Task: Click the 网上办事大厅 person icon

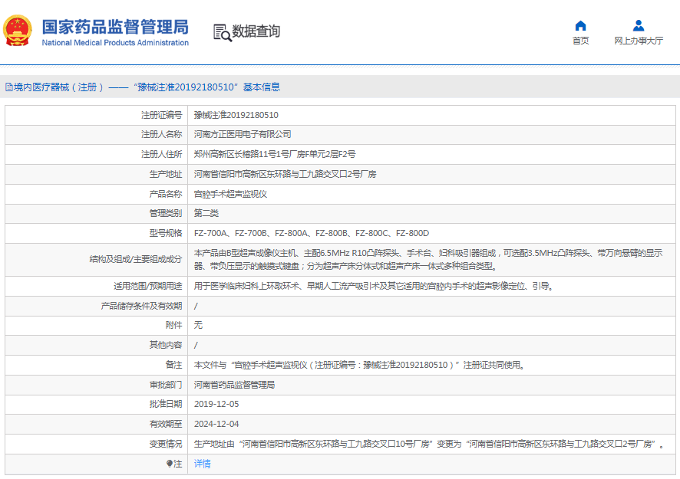Action: point(638,25)
